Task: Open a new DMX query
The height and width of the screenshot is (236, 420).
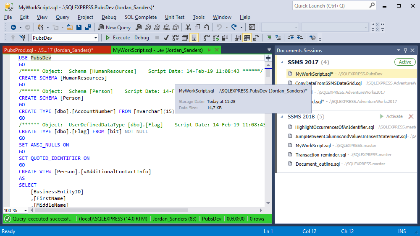Action: 157,27
